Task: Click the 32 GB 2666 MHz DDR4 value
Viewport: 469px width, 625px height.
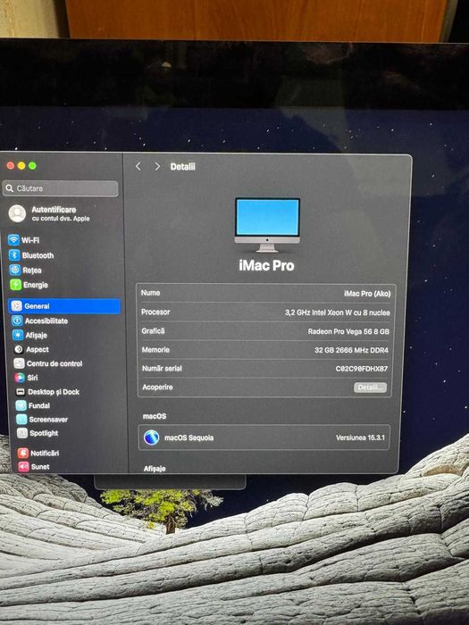Action: pos(351,350)
